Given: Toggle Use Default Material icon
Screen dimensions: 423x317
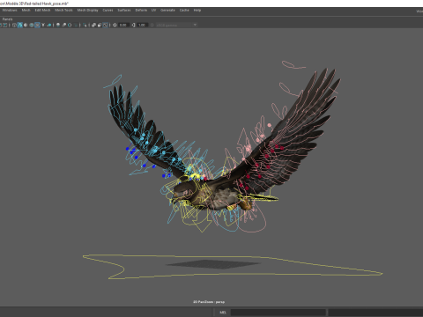Looking at the screenshot, I should click(x=26, y=25).
